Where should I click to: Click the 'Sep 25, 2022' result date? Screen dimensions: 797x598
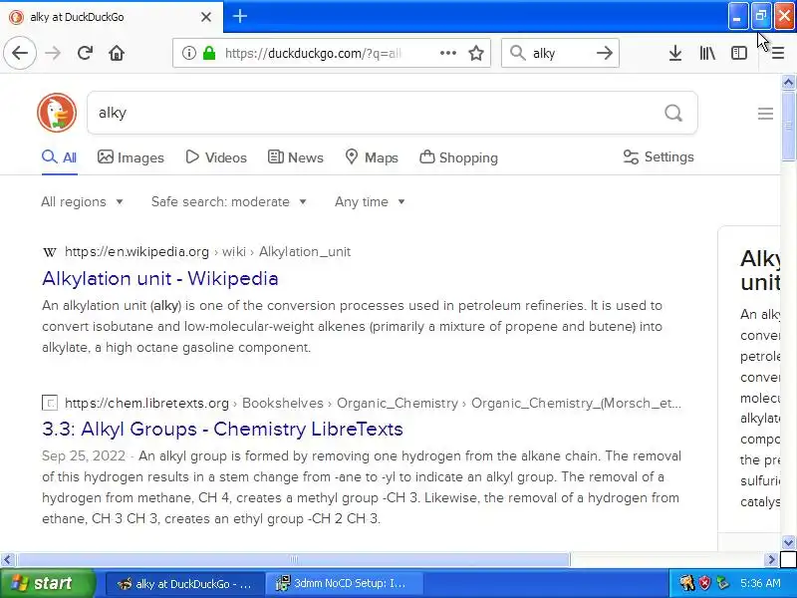tap(84, 455)
